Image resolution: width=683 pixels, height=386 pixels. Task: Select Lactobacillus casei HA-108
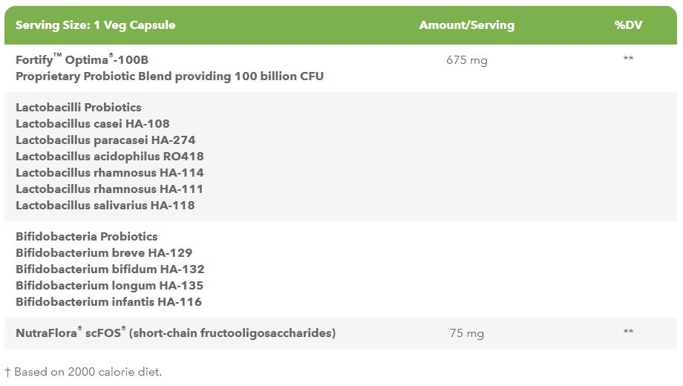[93, 123]
